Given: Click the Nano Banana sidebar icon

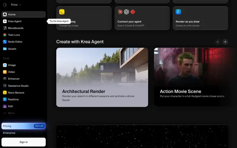Looking at the screenshot, I should coord(5,93).
